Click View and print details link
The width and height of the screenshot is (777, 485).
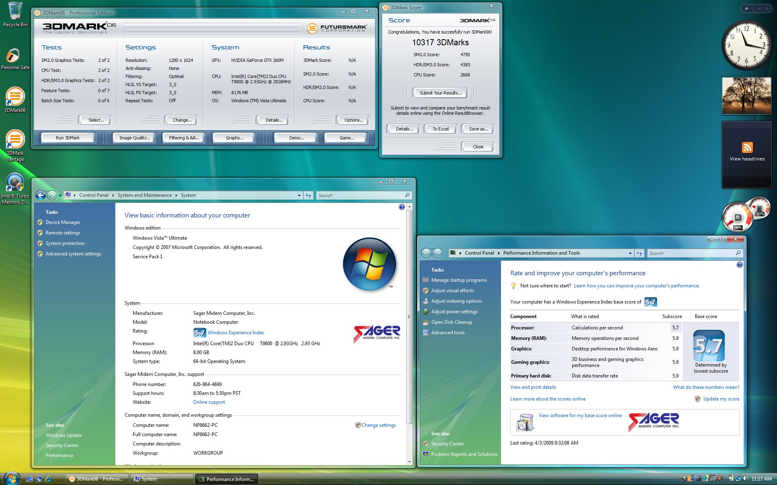(x=533, y=387)
